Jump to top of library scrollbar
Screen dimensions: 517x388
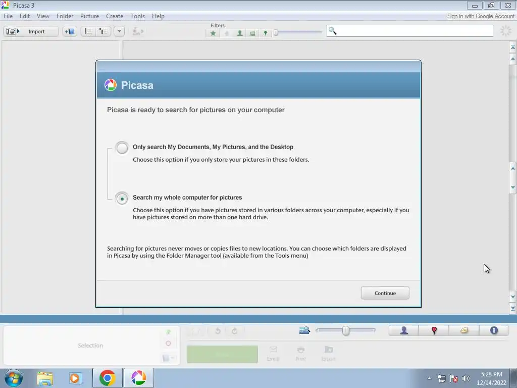(x=513, y=47)
